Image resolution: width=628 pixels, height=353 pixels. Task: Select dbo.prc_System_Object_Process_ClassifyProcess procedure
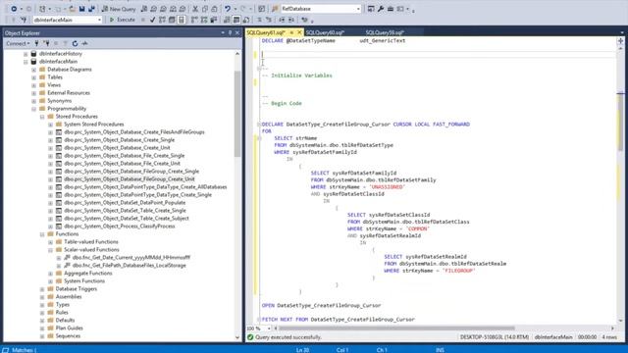click(x=120, y=227)
